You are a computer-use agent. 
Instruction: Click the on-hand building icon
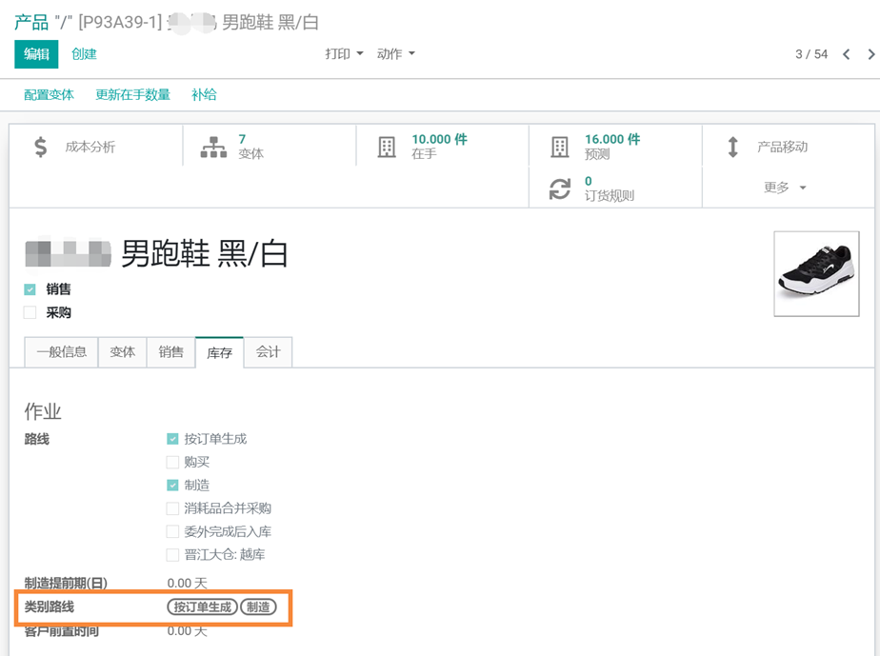click(387, 147)
